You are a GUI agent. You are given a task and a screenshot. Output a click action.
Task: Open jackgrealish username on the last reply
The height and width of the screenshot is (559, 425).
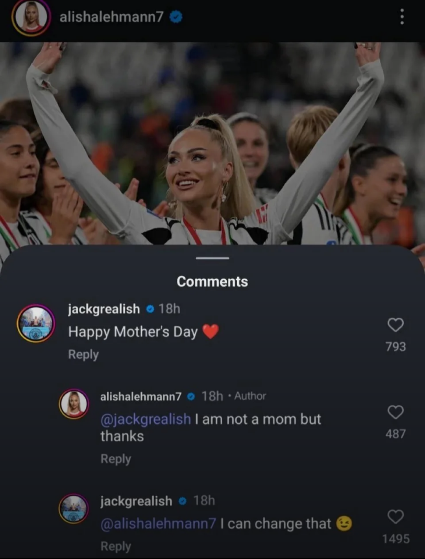tap(136, 501)
